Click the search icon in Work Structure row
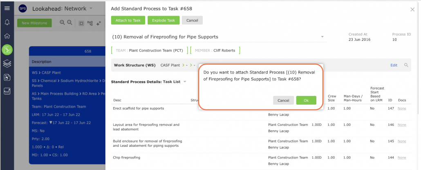The height and width of the screenshot is (170, 421). click(406, 65)
